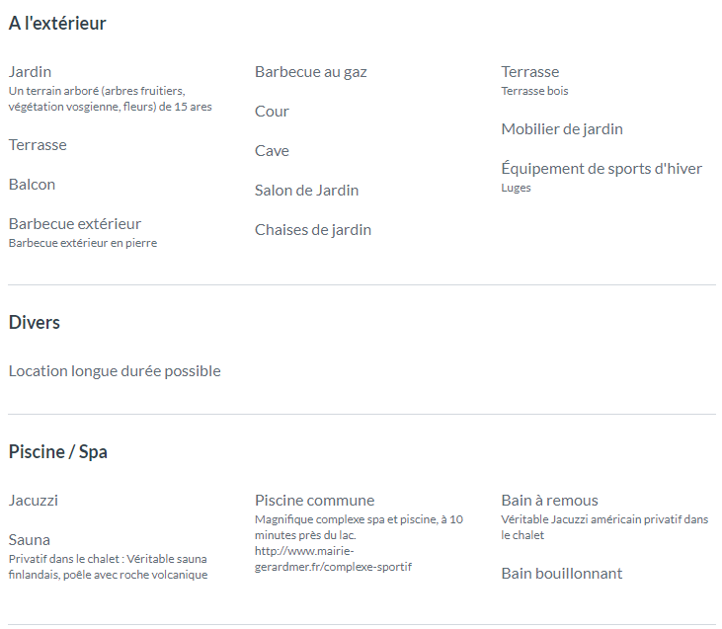Select the Jacuzzi amenity label

[x=34, y=501]
